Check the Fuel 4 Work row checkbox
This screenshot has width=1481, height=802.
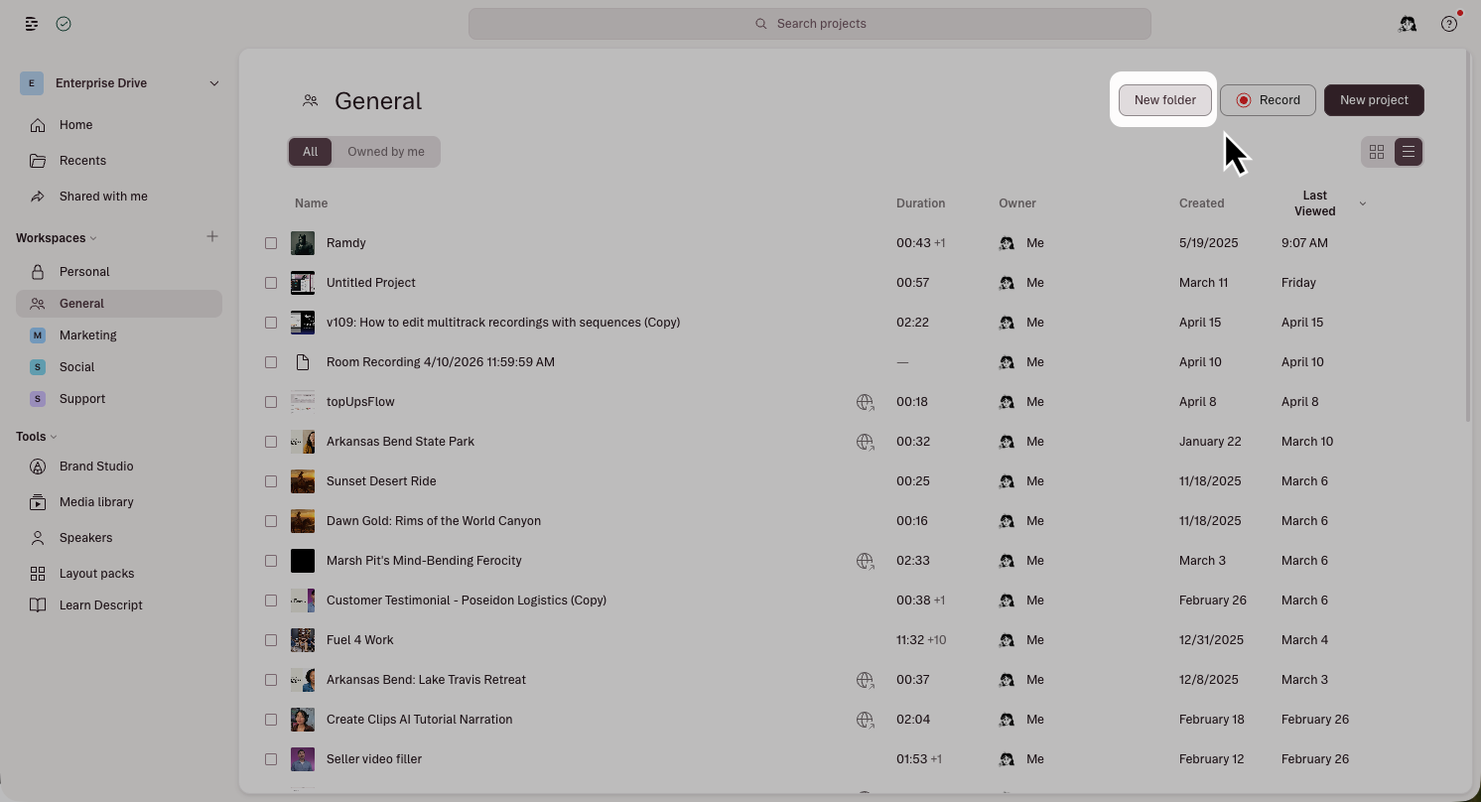[271, 639]
